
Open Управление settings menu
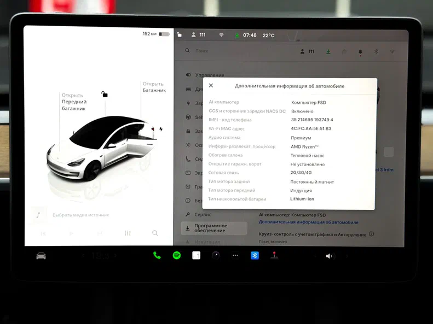[205, 75]
